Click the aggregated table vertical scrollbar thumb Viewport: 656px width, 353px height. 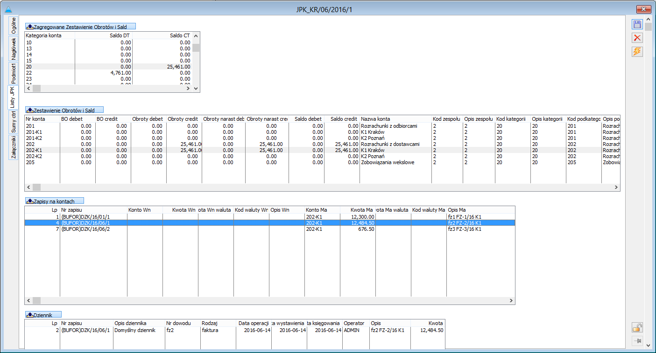tap(196, 48)
